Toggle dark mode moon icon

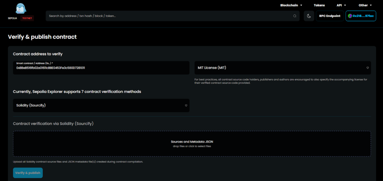pos(309,16)
